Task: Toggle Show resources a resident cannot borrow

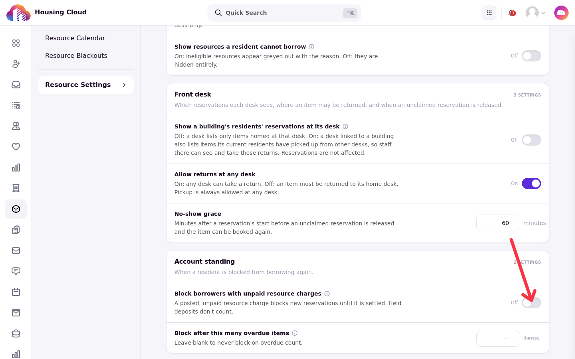Action: [x=531, y=56]
